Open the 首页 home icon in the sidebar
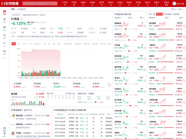The width and height of the screenshot is (186, 139). click(x=4, y=12)
